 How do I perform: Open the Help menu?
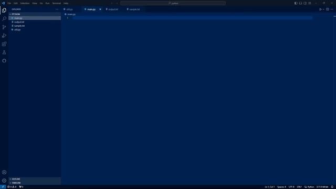[x=66, y=3]
